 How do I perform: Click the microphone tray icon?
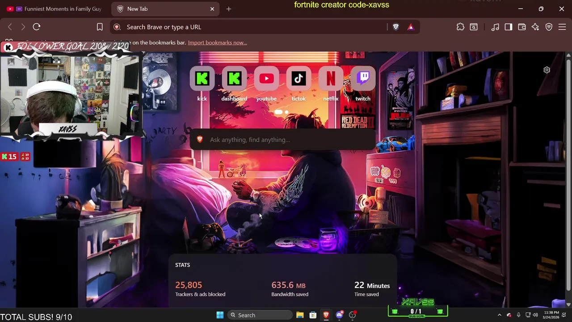518,315
